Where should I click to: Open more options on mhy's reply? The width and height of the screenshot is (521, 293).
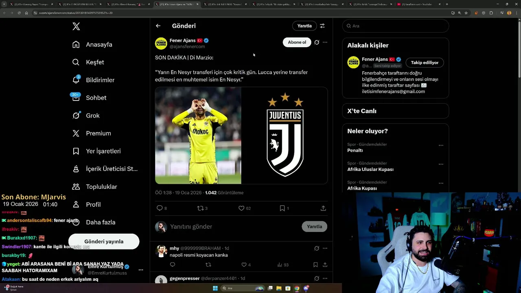click(325, 248)
